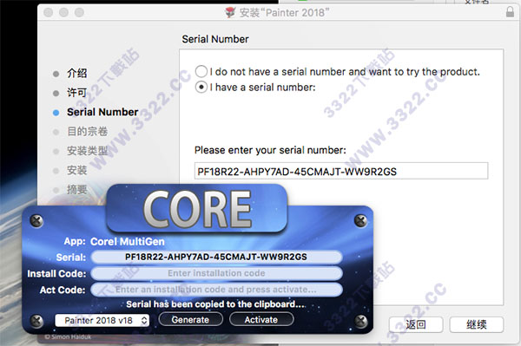Open the Painter 2018 v18 product dropdown
This screenshot has height=346, width=521.
(102, 320)
